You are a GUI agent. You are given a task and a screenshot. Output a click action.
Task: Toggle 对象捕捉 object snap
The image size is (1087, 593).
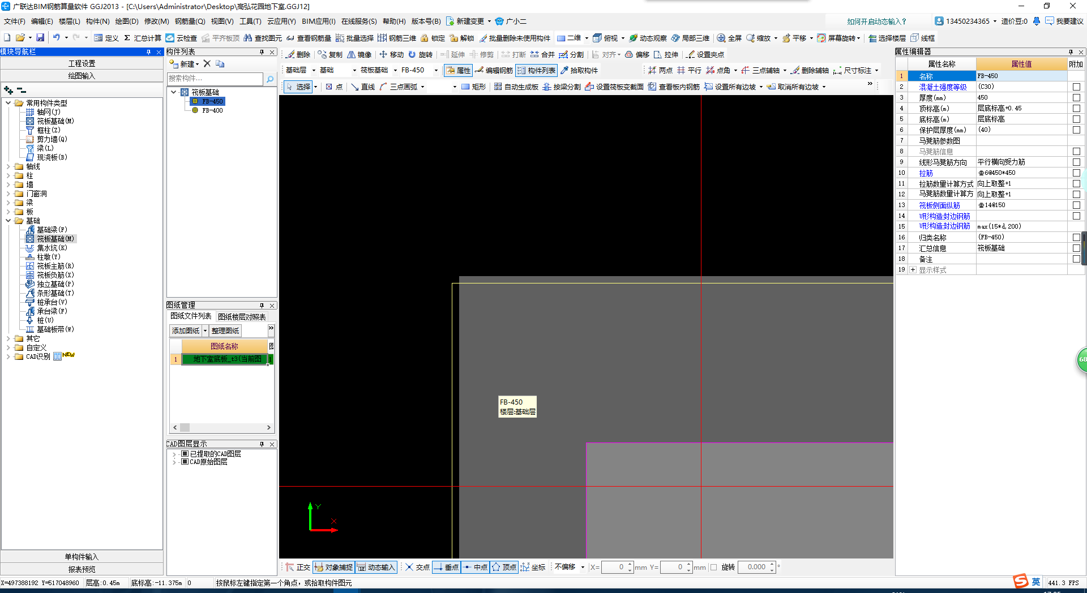click(333, 567)
